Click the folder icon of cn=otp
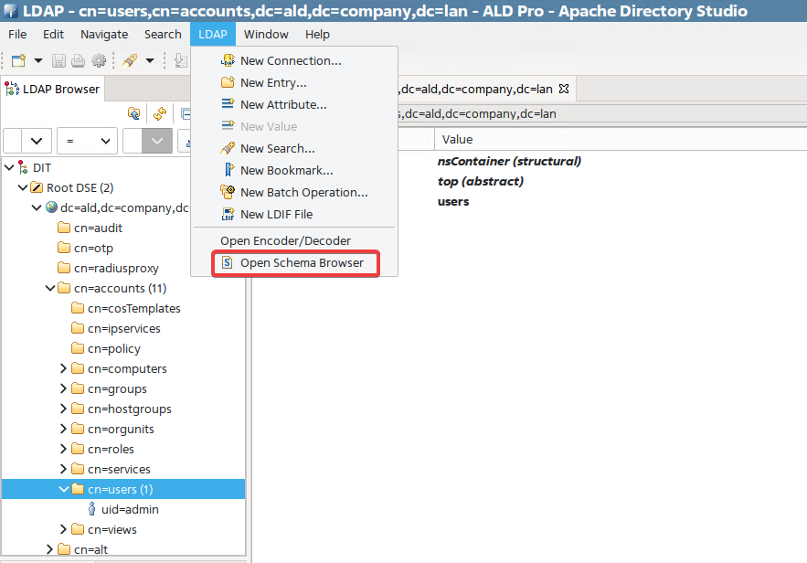This screenshot has height=563, width=807. click(x=64, y=248)
